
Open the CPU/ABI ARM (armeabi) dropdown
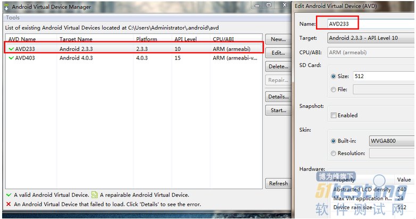pos(371,53)
